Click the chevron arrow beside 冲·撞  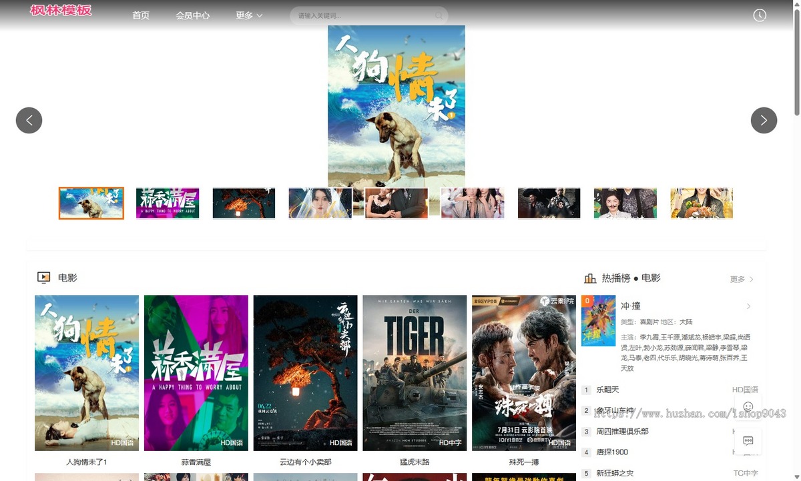tap(748, 306)
